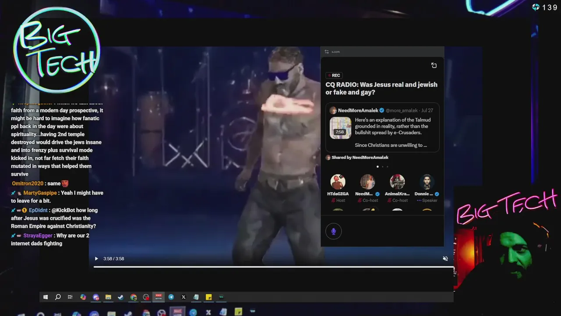Open the yellow Sticky Notes taskbar icon
The width and height of the screenshot is (561, 316).
209,297
